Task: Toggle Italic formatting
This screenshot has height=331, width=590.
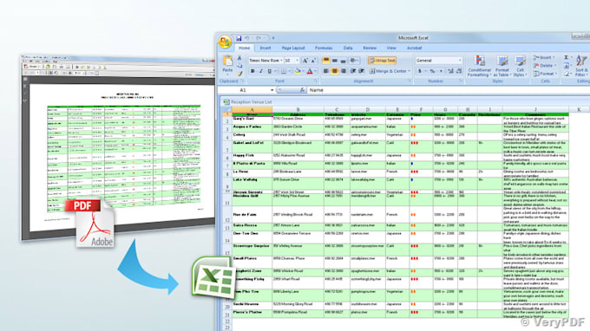Action: [261, 71]
